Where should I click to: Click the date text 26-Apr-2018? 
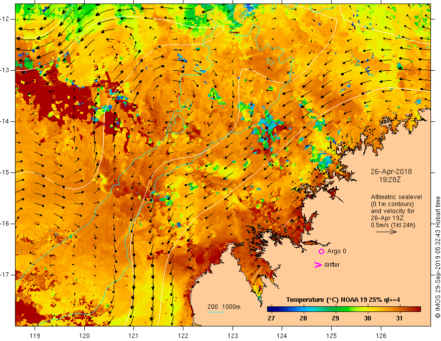click(391, 172)
